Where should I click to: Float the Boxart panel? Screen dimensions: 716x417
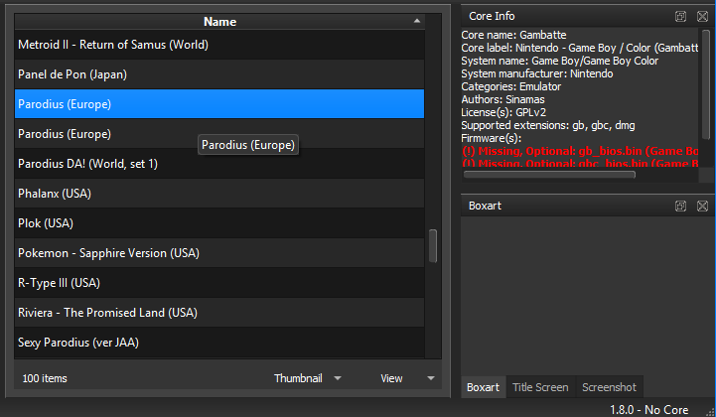tap(681, 206)
